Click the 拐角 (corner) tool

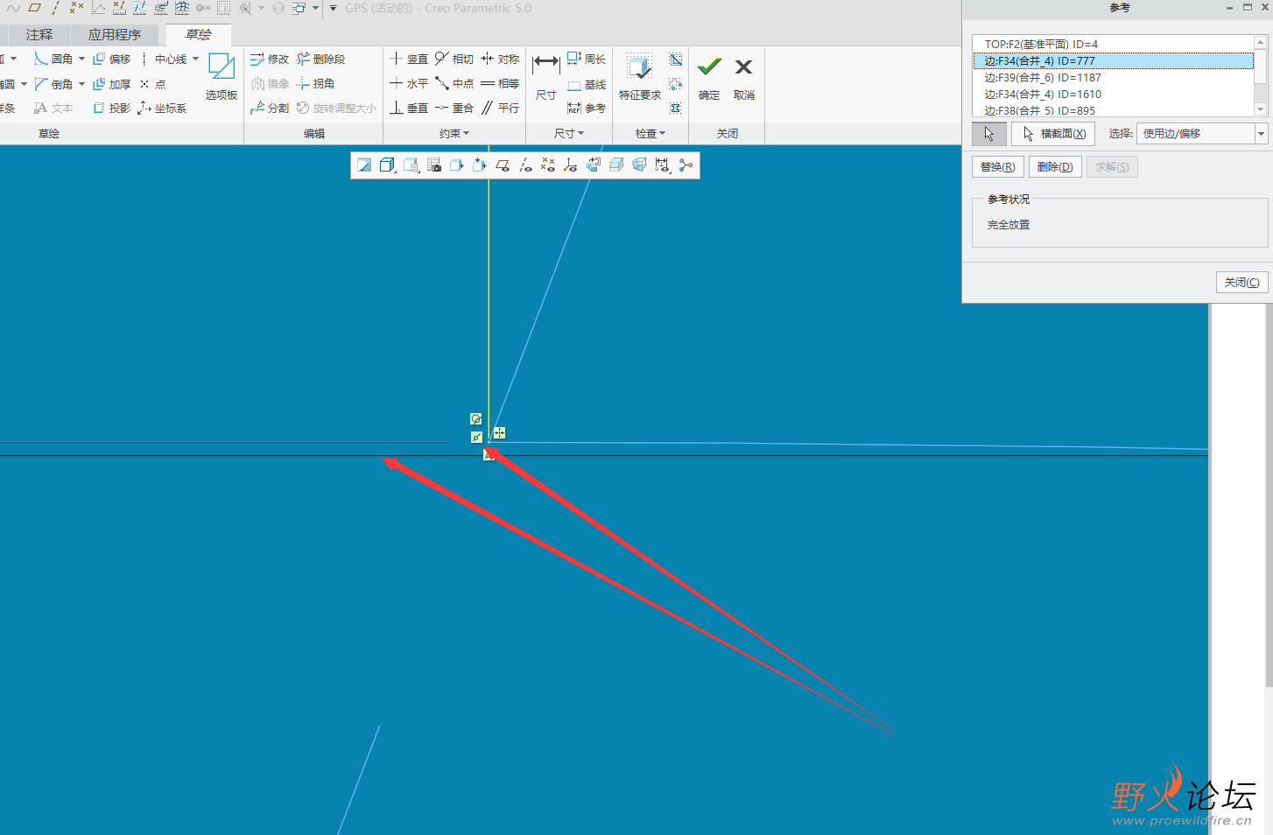(x=315, y=83)
